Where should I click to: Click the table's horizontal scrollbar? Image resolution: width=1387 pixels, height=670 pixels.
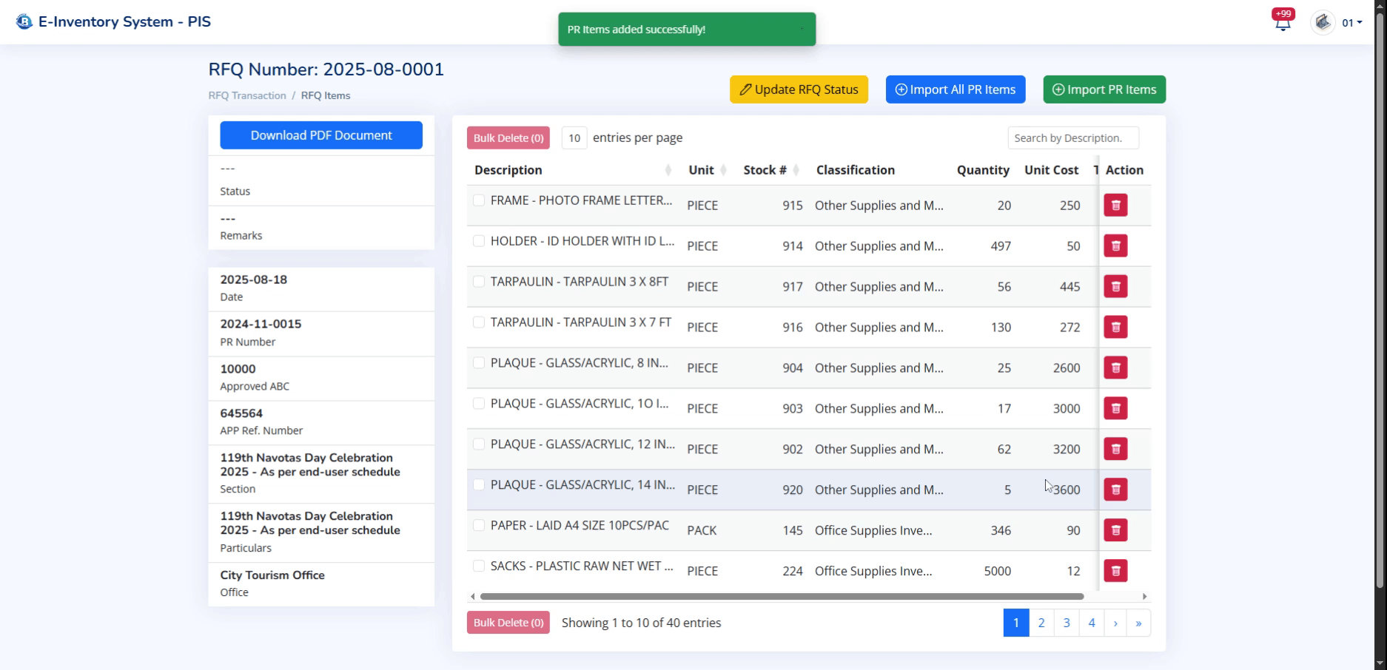tap(781, 596)
